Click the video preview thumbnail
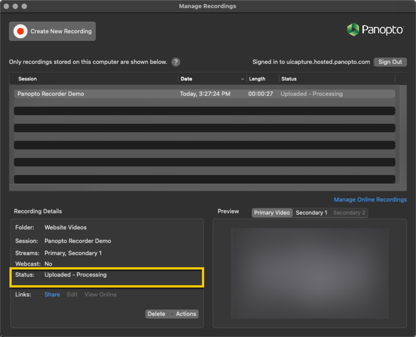416x337 pixels. (x=309, y=273)
